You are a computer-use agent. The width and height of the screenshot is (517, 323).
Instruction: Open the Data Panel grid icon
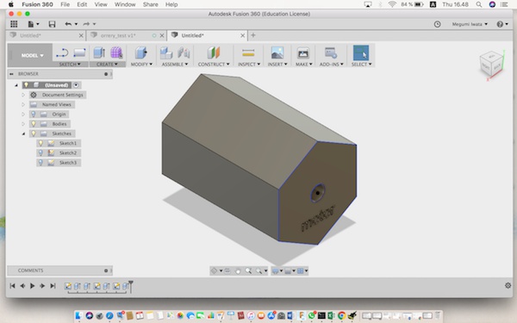tap(14, 24)
